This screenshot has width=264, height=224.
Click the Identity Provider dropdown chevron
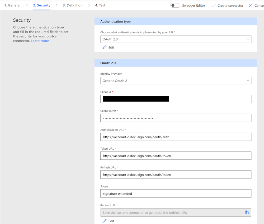(248, 80)
